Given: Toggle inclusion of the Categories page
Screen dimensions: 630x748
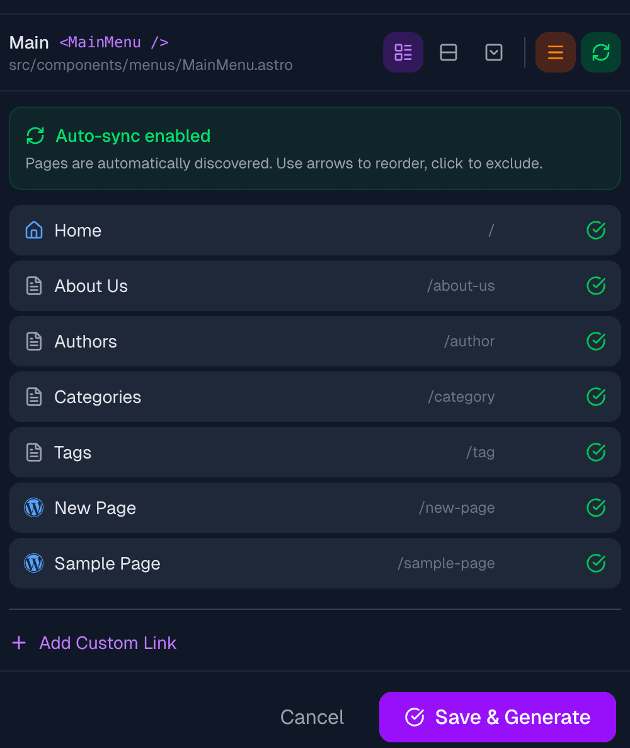Looking at the screenshot, I should (x=595, y=397).
